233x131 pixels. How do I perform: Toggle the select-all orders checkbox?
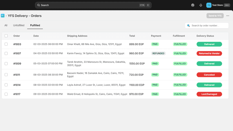click(x=6, y=36)
